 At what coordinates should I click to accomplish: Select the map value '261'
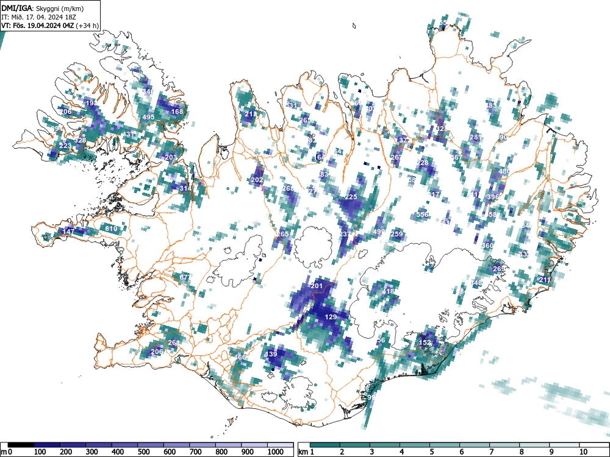click(x=173, y=342)
